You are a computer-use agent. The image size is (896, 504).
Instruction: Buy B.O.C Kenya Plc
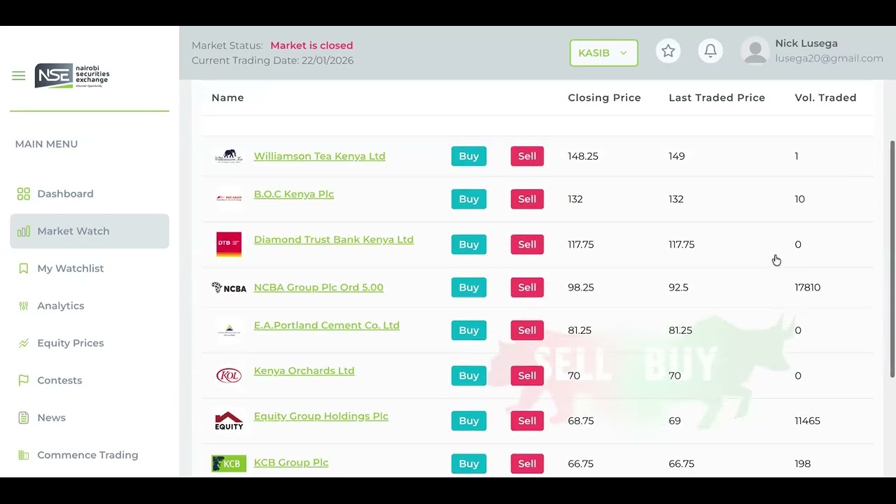tap(469, 199)
